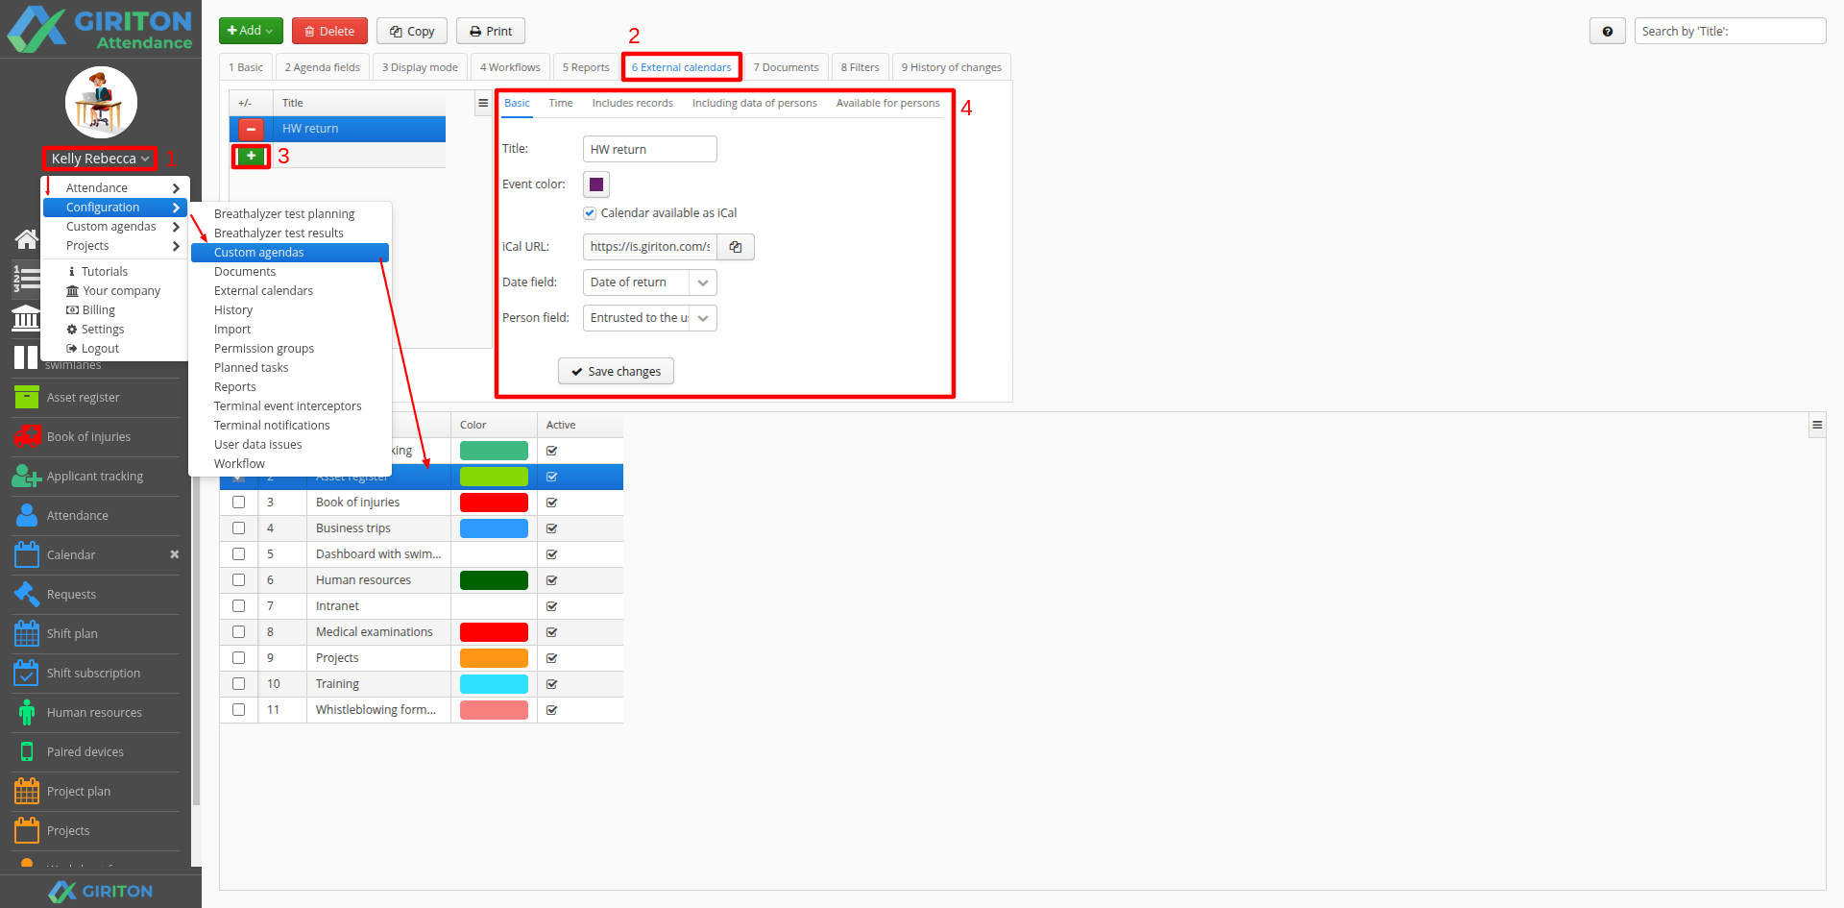Open the Human resources person icon
1844x908 pixels.
27,712
